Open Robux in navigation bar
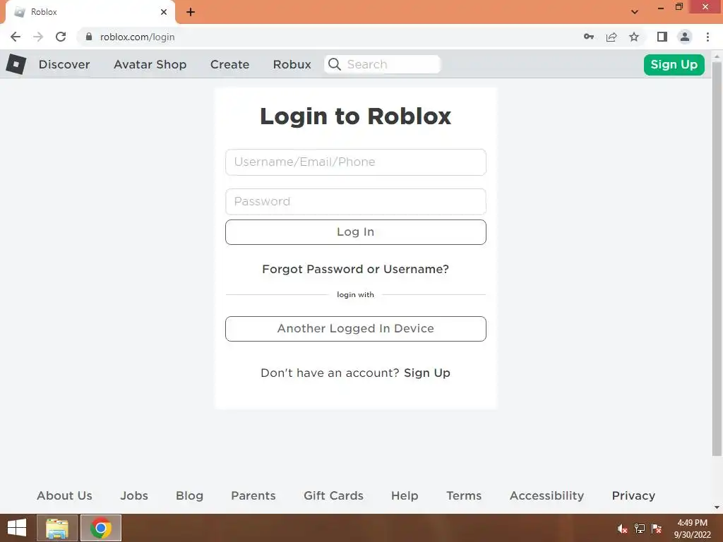The height and width of the screenshot is (542, 723). 292,64
